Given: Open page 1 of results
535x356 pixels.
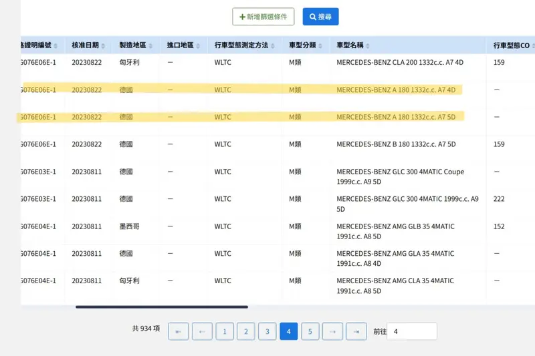Looking at the screenshot, I should 225,331.
